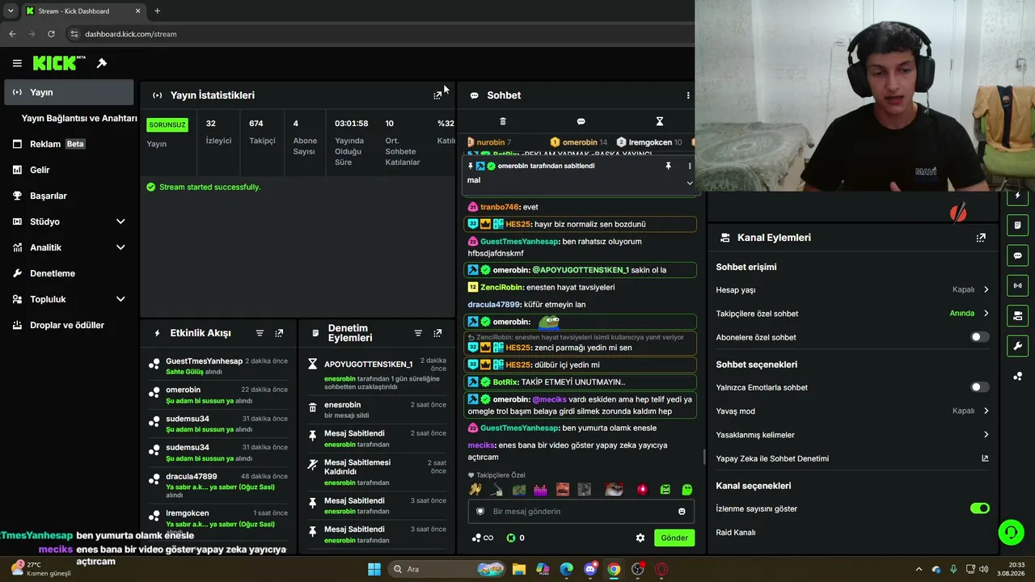Open the Kick hamburger menu
Screen dimensions: 1035x582
[17, 63]
